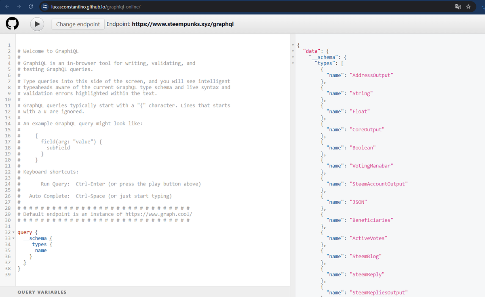The width and height of the screenshot is (485, 297).
Task: Open the GitHub repository logo link
Action: [x=12, y=24]
